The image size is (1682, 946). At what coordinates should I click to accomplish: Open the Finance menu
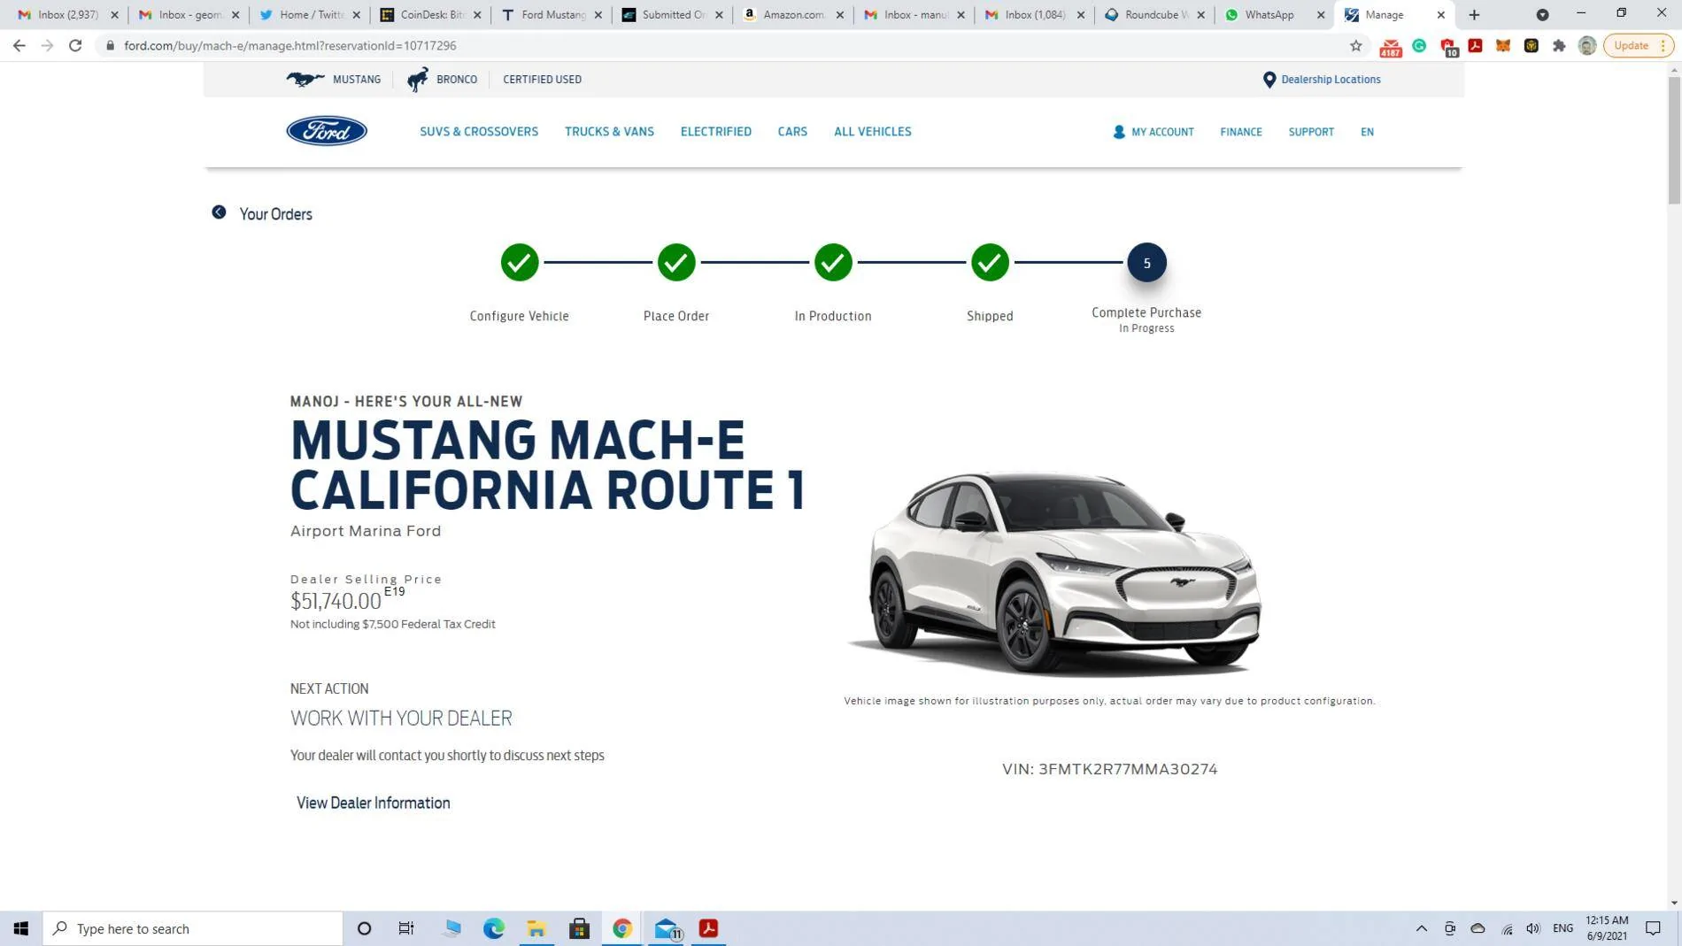pos(1241,132)
